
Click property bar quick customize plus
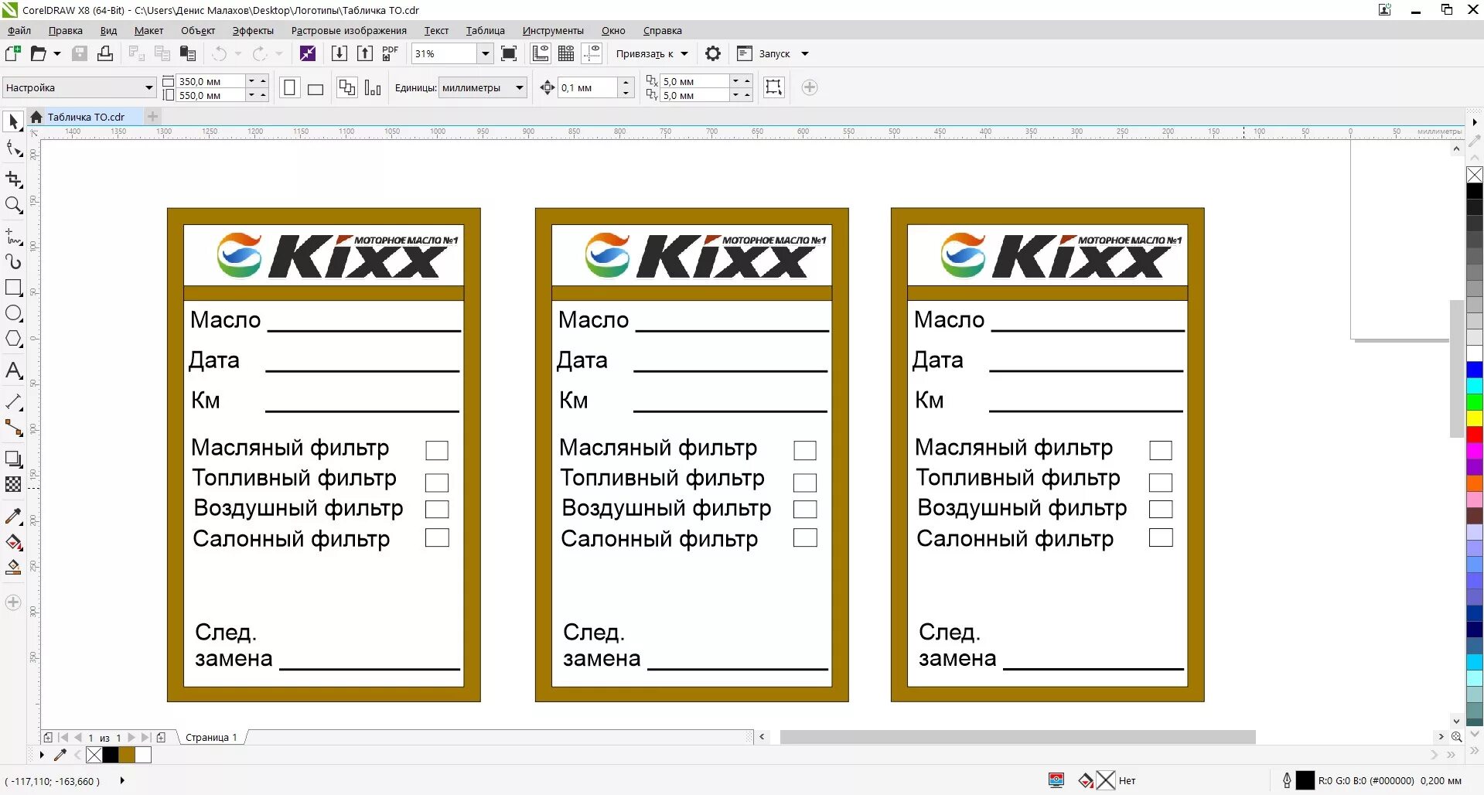click(x=810, y=87)
